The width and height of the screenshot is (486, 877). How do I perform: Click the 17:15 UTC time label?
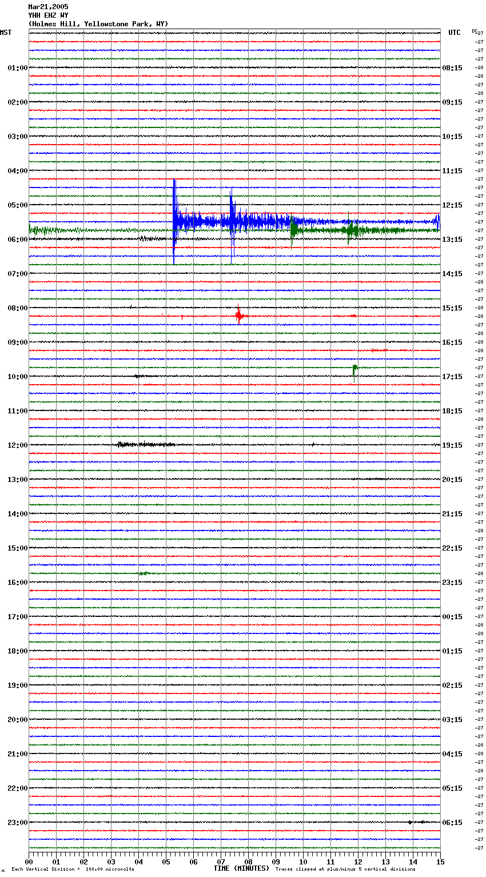click(452, 377)
